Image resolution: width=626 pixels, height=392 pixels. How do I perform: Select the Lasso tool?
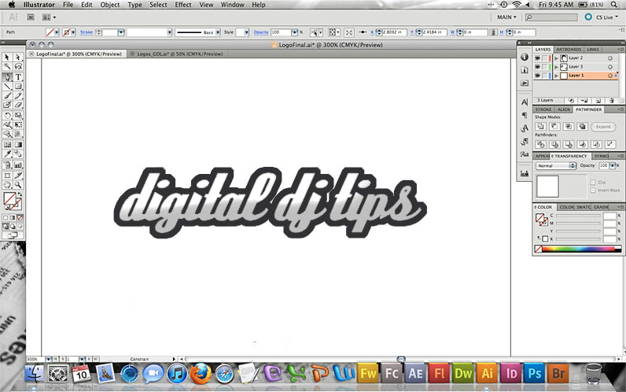click(18, 67)
